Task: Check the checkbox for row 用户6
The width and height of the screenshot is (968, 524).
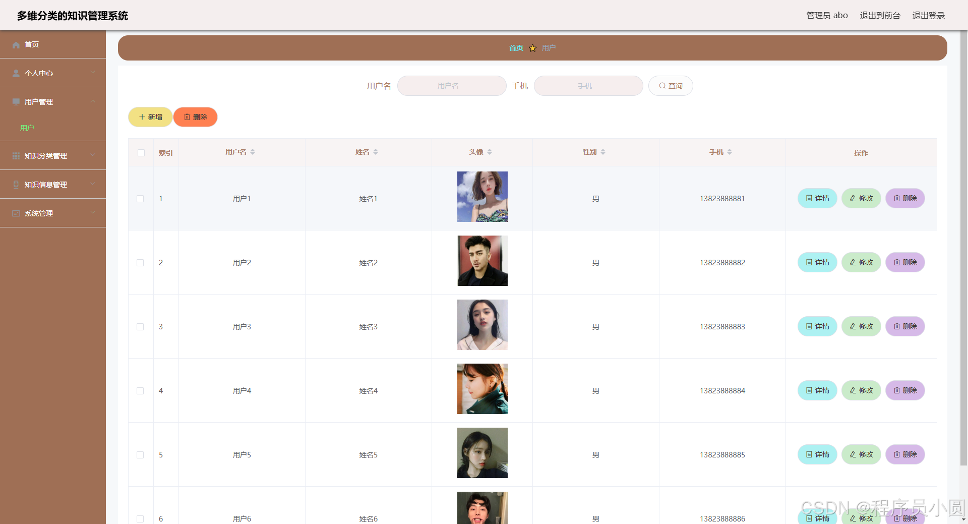Action: click(140, 519)
